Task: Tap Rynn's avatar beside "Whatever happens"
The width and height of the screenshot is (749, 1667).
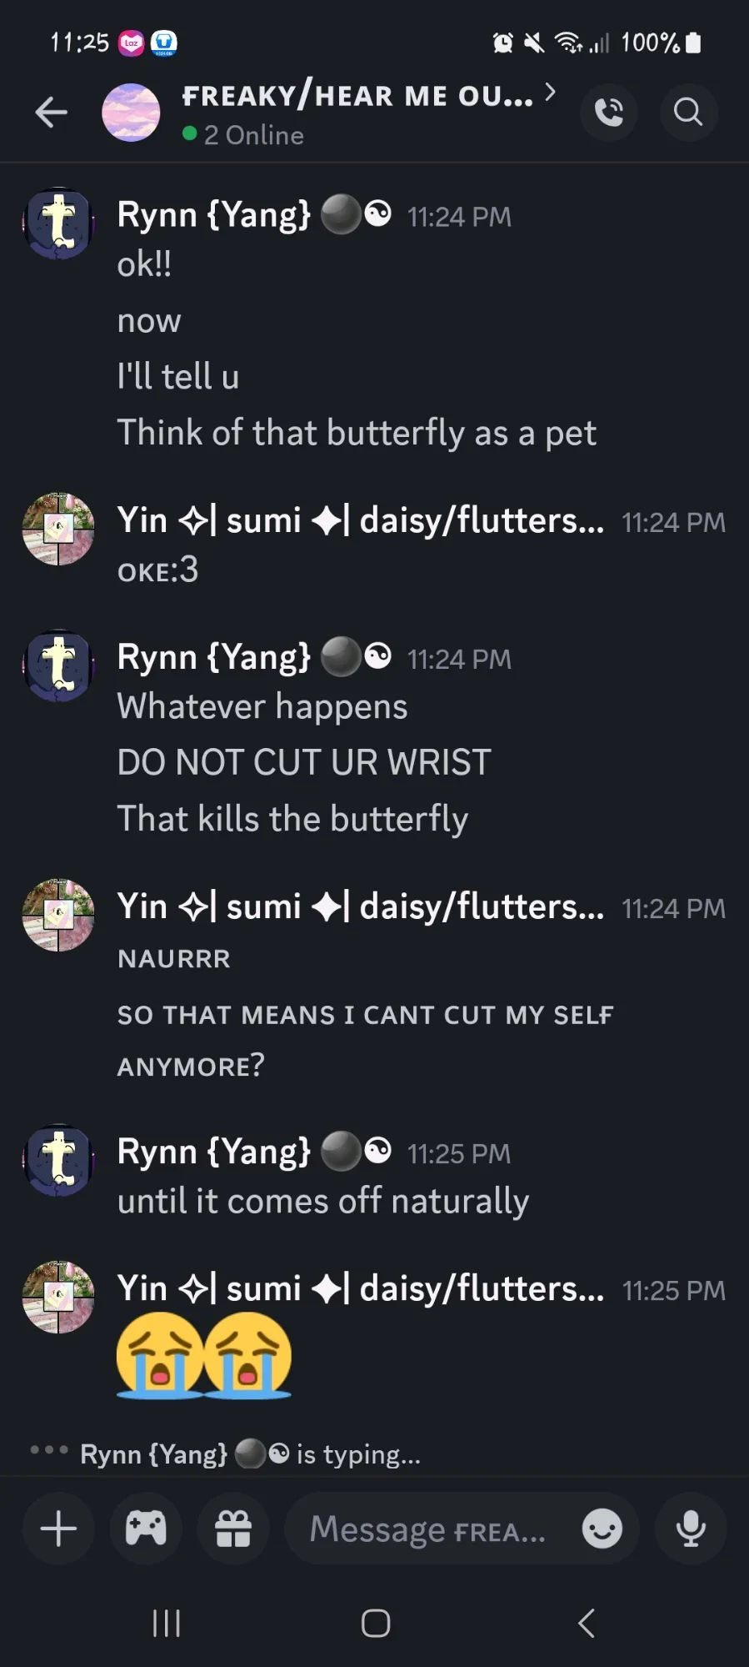Action: click(x=58, y=665)
